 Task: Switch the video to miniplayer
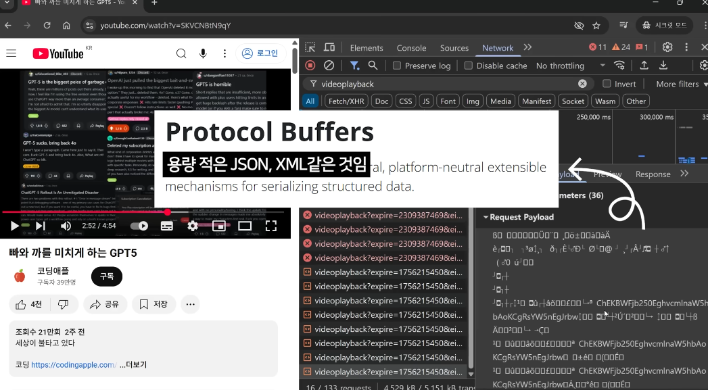[x=219, y=226]
